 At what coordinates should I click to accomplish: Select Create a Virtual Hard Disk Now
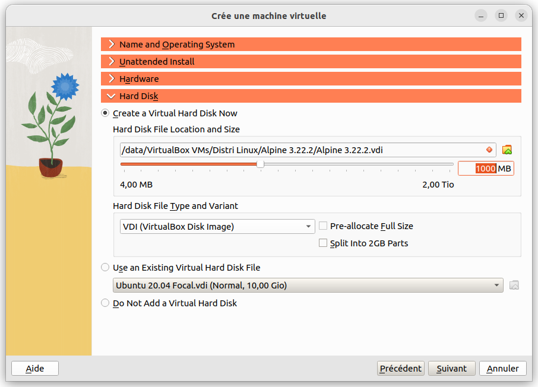pos(106,113)
